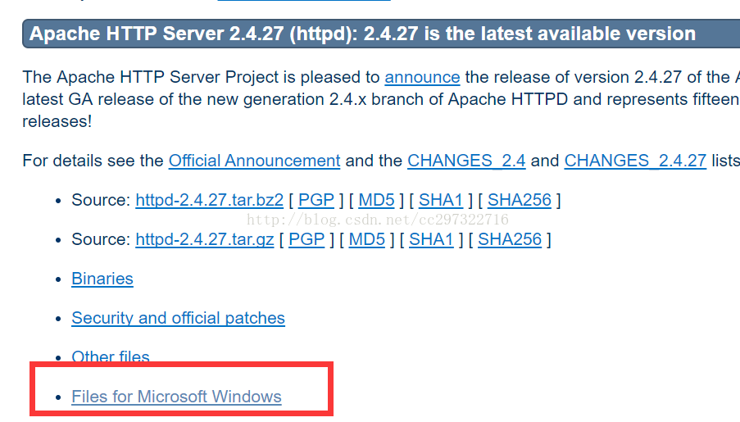Open the Binaries link
Image resolution: width=740 pixels, height=422 pixels.
[x=102, y=279]
